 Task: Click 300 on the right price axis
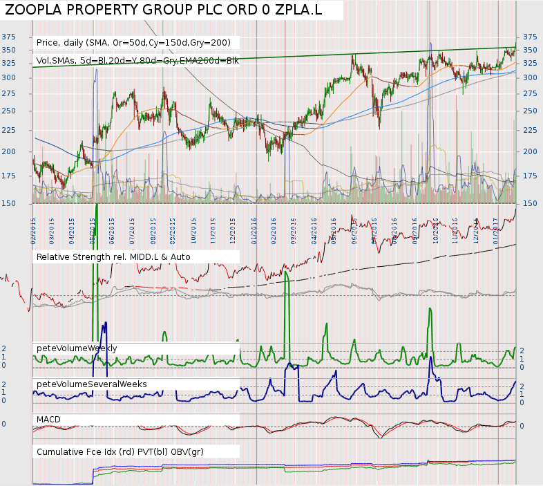tap(530, 77)
